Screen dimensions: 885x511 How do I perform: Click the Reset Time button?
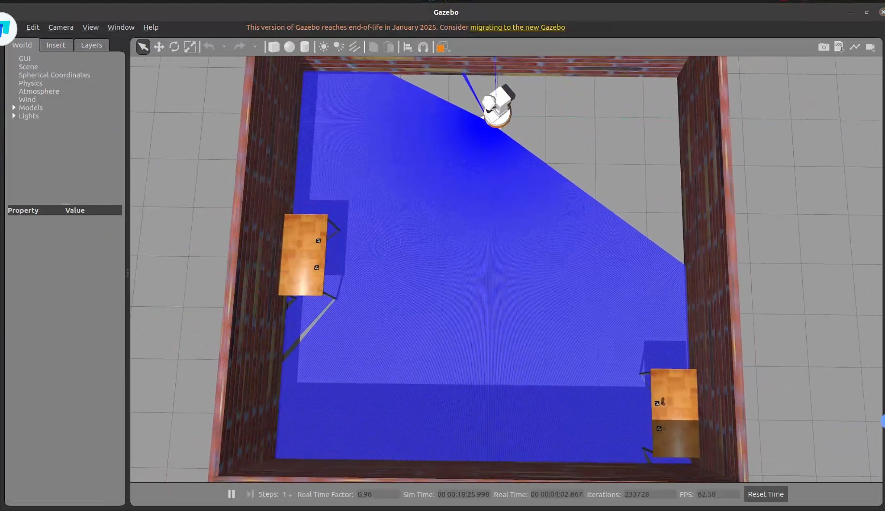pyautogui.click(x=765, y=494)
